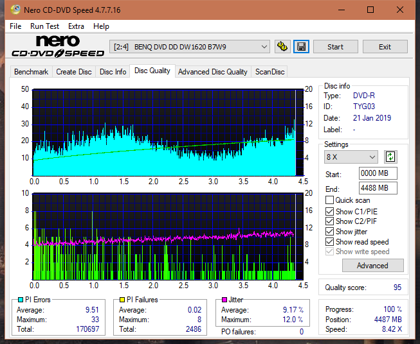Screen dimensions: 420x344
Task: Toggle Show read speed checkbox
Action: coord(329,241)
